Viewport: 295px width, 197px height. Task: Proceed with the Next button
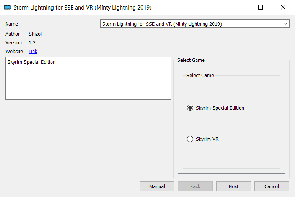(x=233, y=186)
